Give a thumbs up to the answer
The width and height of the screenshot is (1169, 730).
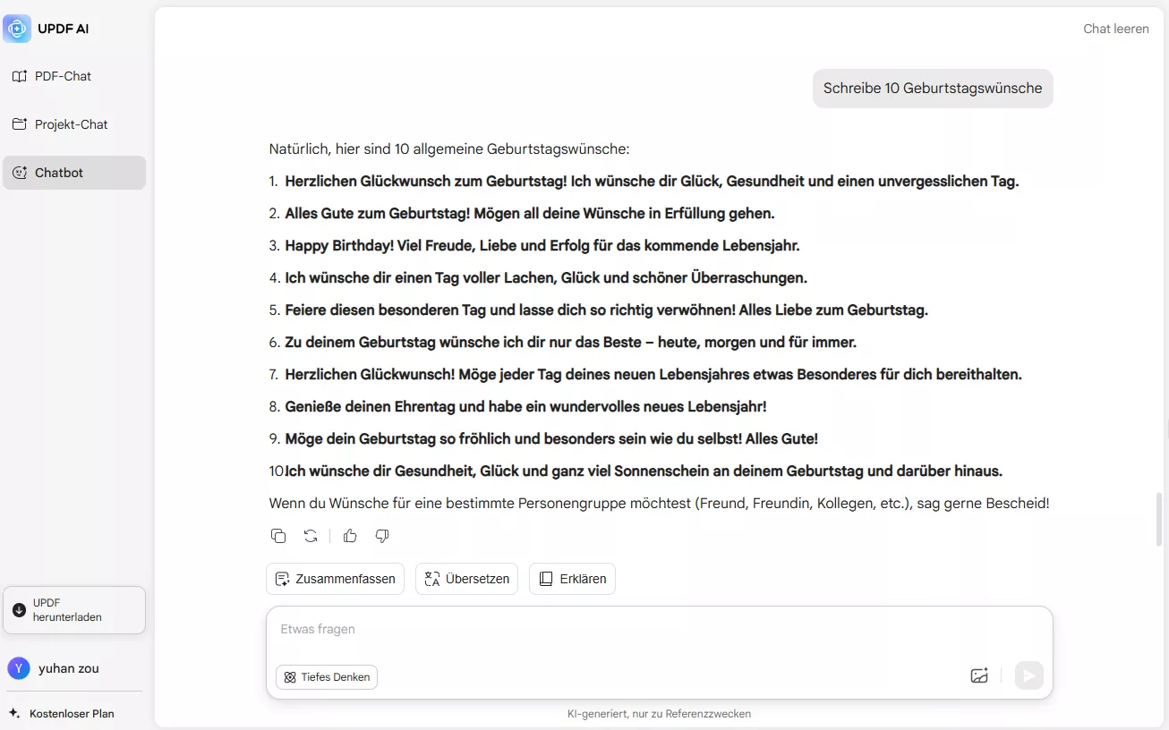pos(349,535)
